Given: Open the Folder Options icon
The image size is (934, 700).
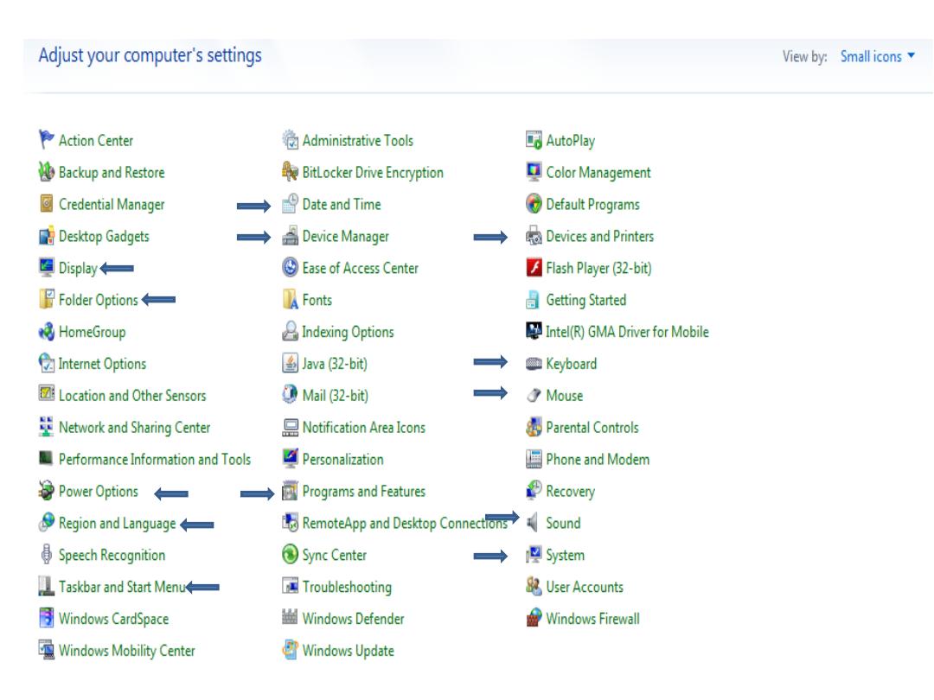Looking at the screenshot, I should point(46,299).
